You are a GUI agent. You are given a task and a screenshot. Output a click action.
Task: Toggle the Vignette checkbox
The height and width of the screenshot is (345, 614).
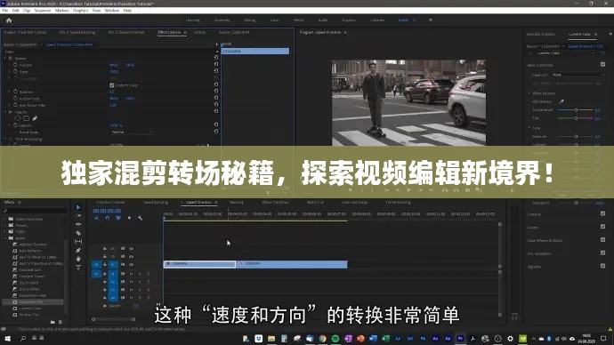[602, 266]
